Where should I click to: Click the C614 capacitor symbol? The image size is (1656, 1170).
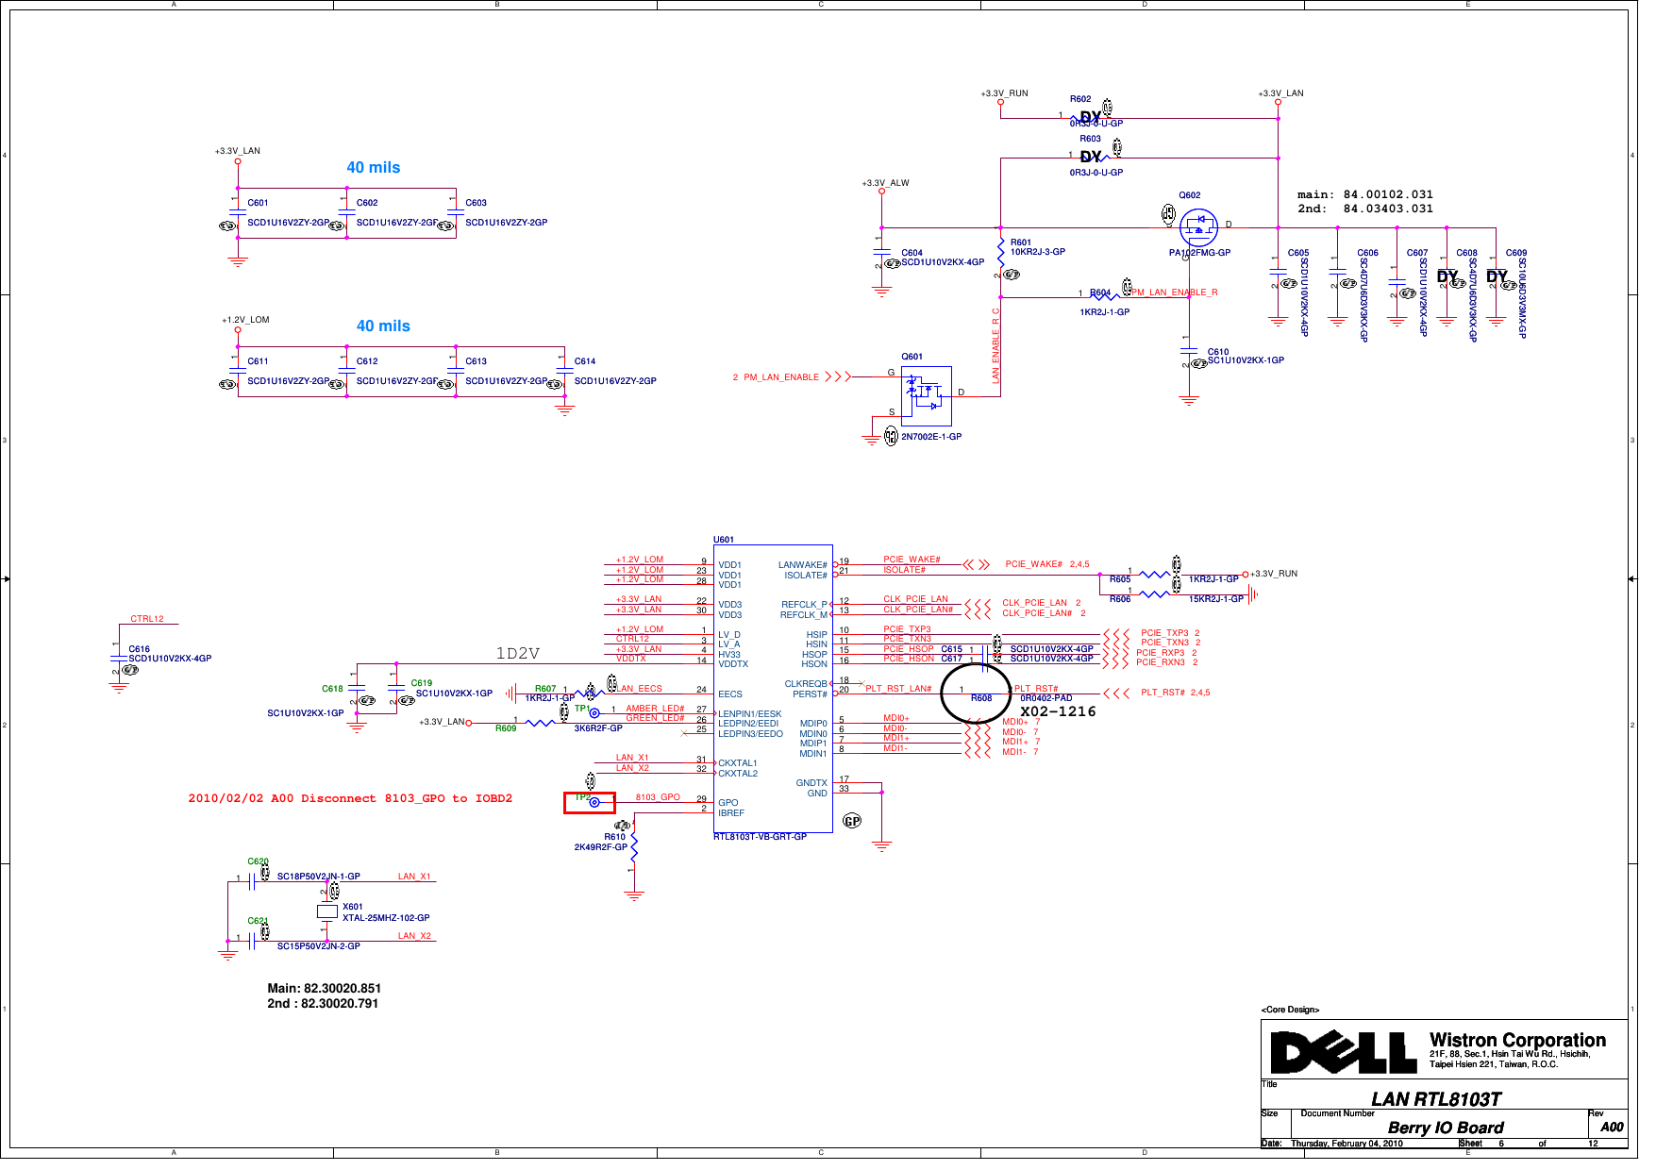564,371
